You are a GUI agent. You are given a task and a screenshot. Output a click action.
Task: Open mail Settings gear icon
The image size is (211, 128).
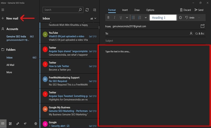(x=36, y=123)
